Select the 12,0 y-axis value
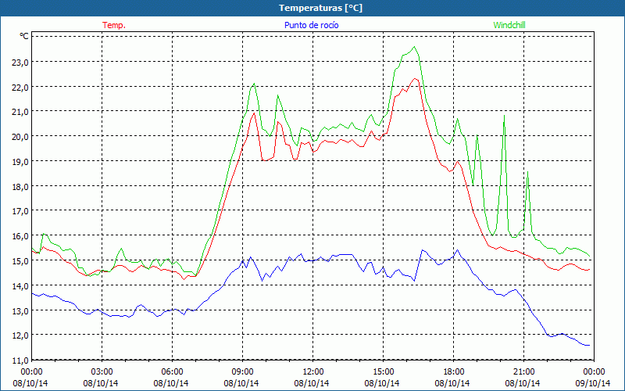 pos(20,335)
